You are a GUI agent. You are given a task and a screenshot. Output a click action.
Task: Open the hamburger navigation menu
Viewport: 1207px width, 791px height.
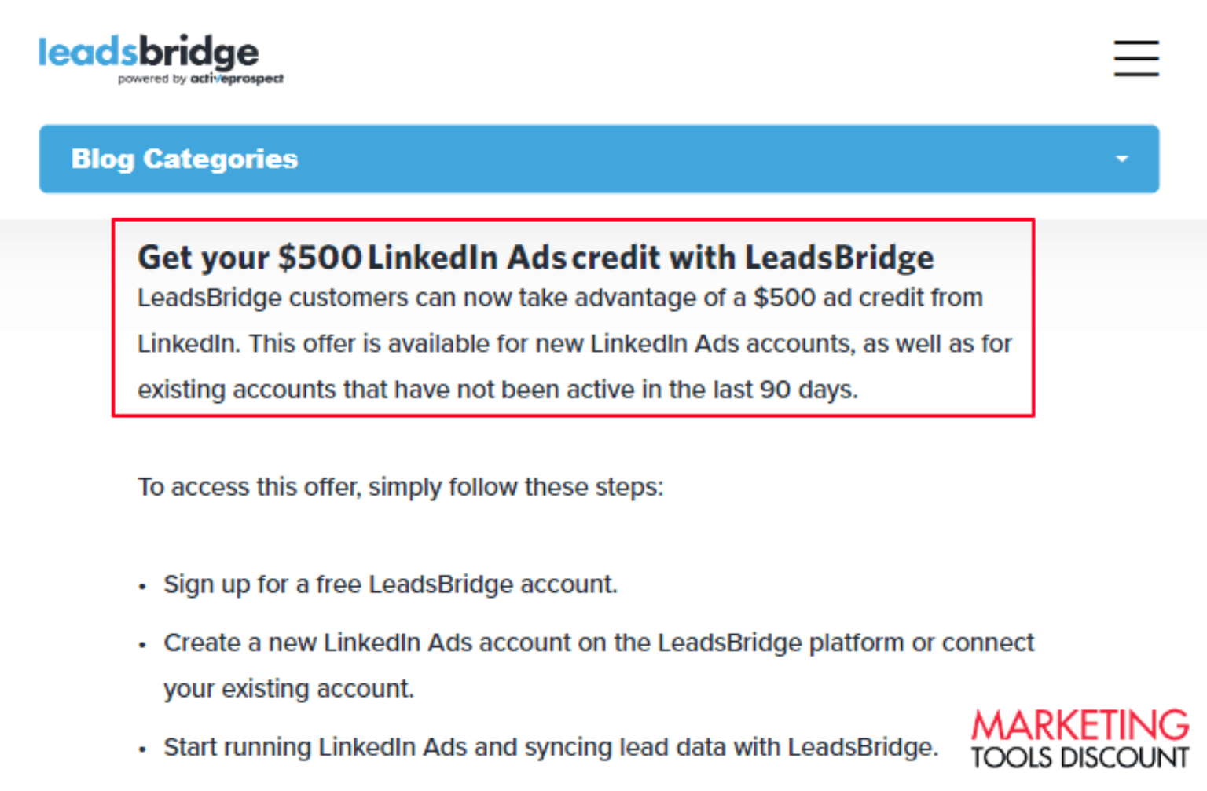pyautogui.click(x=1136, y=58)
